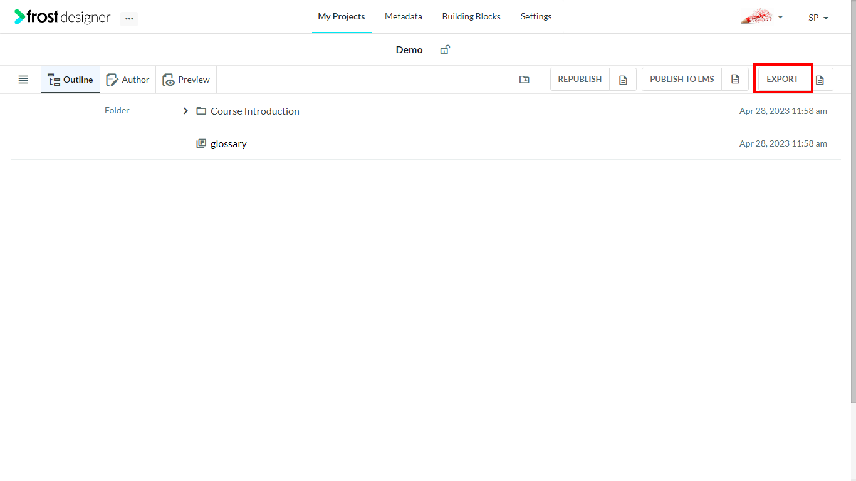This screenshot has height=481, width=856.
Task: Click the glossary date stamp
Action: coord(783,143)
